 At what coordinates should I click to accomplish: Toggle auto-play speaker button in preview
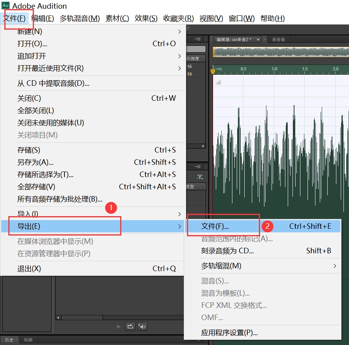(x=142, y=326)
